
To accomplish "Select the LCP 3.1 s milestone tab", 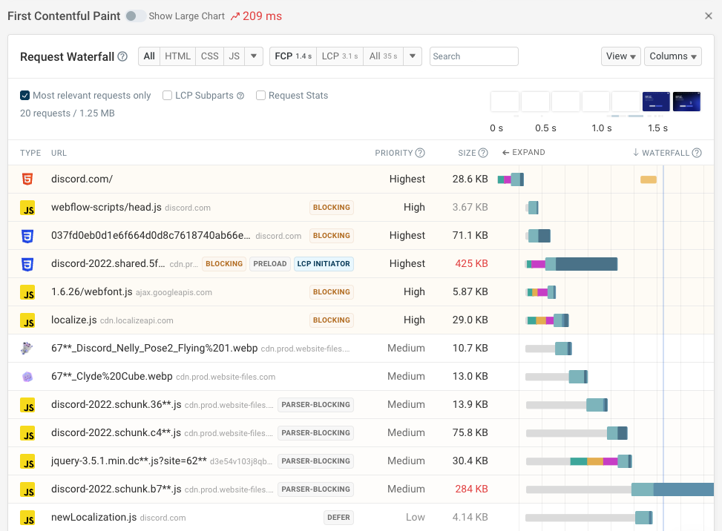I will point(340,56).
